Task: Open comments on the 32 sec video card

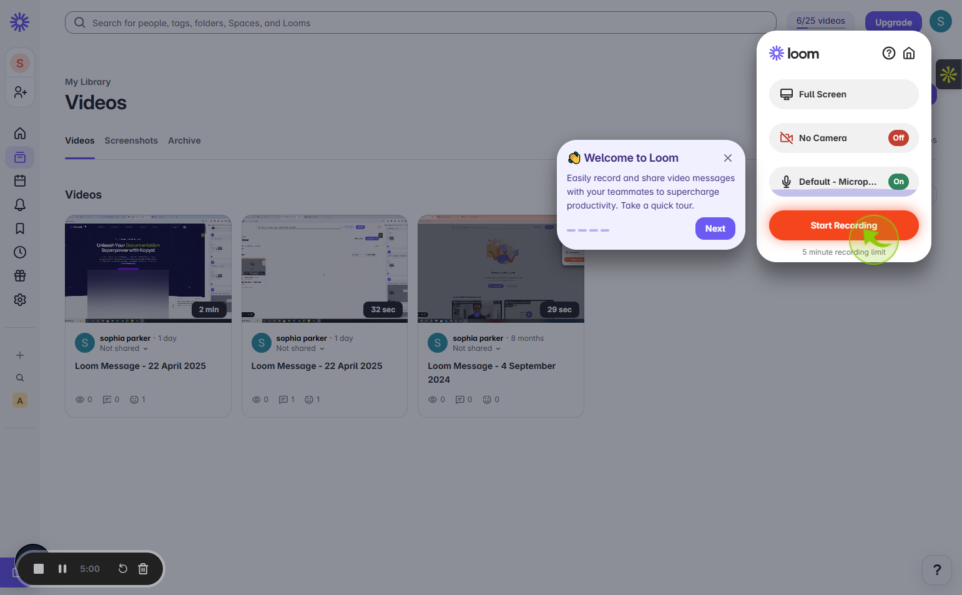Action: point(287,400)
